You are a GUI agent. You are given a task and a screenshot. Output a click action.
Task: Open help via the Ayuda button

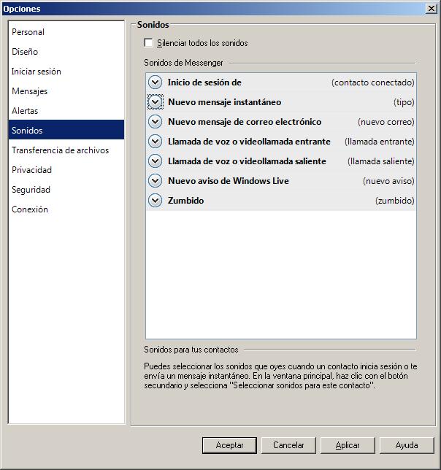407,445
